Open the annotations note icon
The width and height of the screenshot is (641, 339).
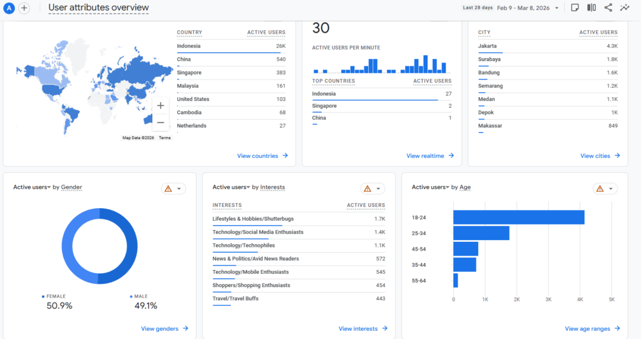575,8
